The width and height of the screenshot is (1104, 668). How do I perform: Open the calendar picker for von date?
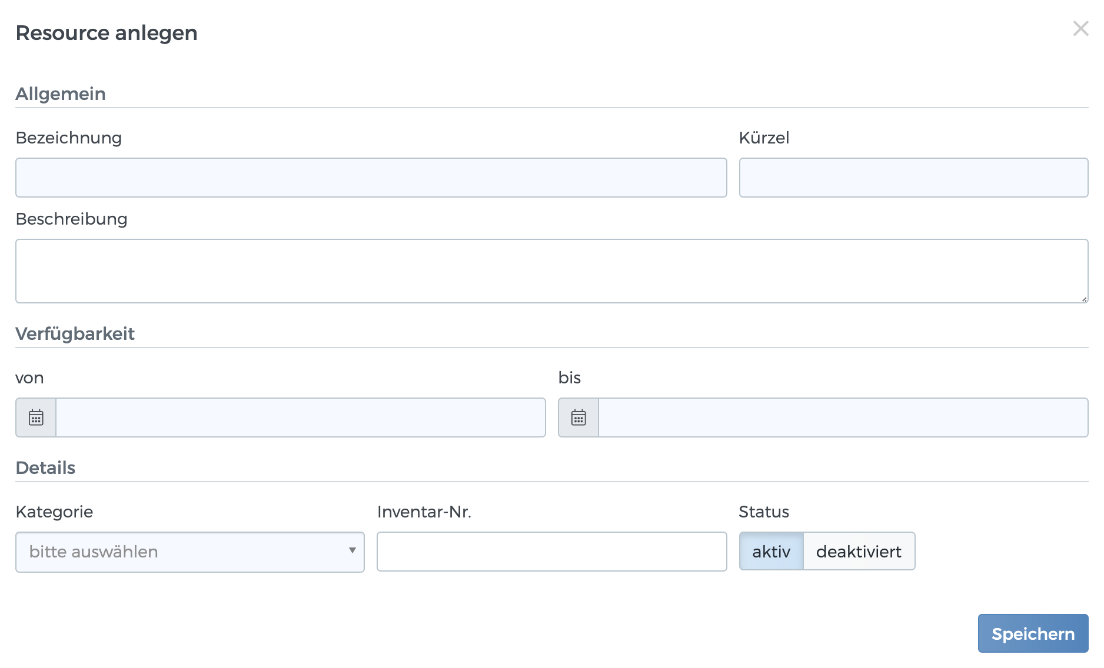[x=36, y=417]
